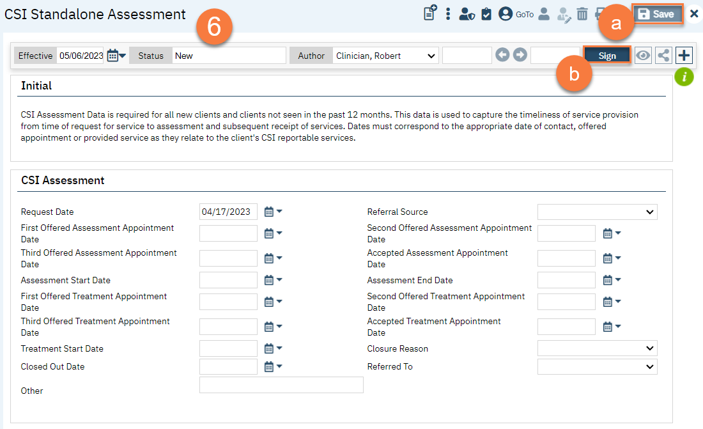Select the clipboard check icon
Image resolution: width=703 pixels, height=429 pixels.
coord(486,13)
